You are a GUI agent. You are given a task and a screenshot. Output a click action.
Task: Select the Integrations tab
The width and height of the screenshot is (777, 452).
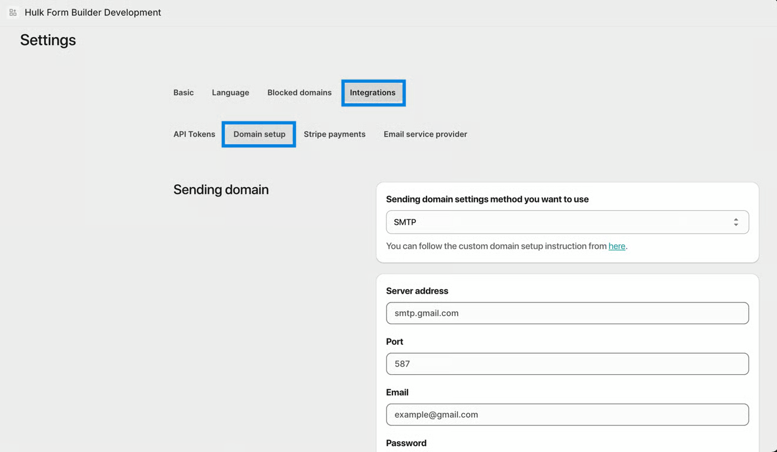point(373,92)
